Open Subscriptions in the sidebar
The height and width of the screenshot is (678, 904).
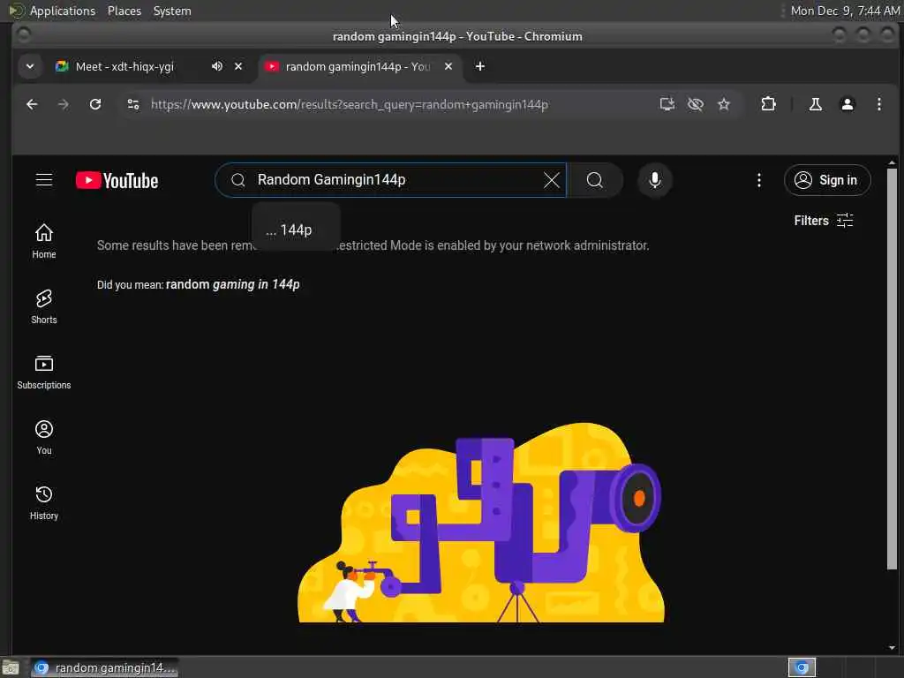(x=44, y=372)
